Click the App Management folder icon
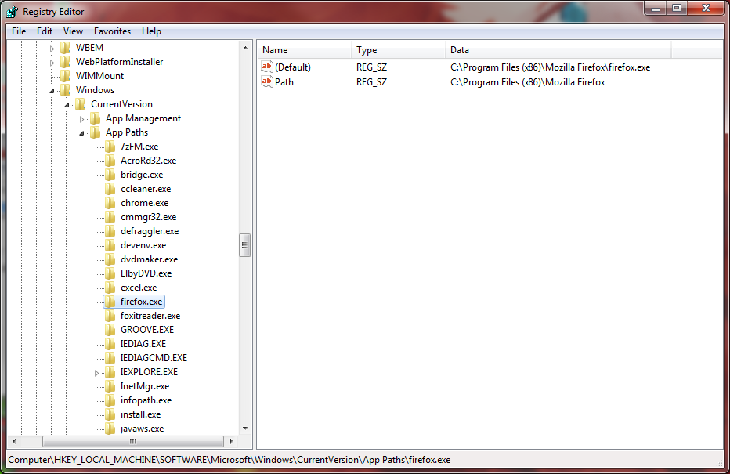 (96, 118)
